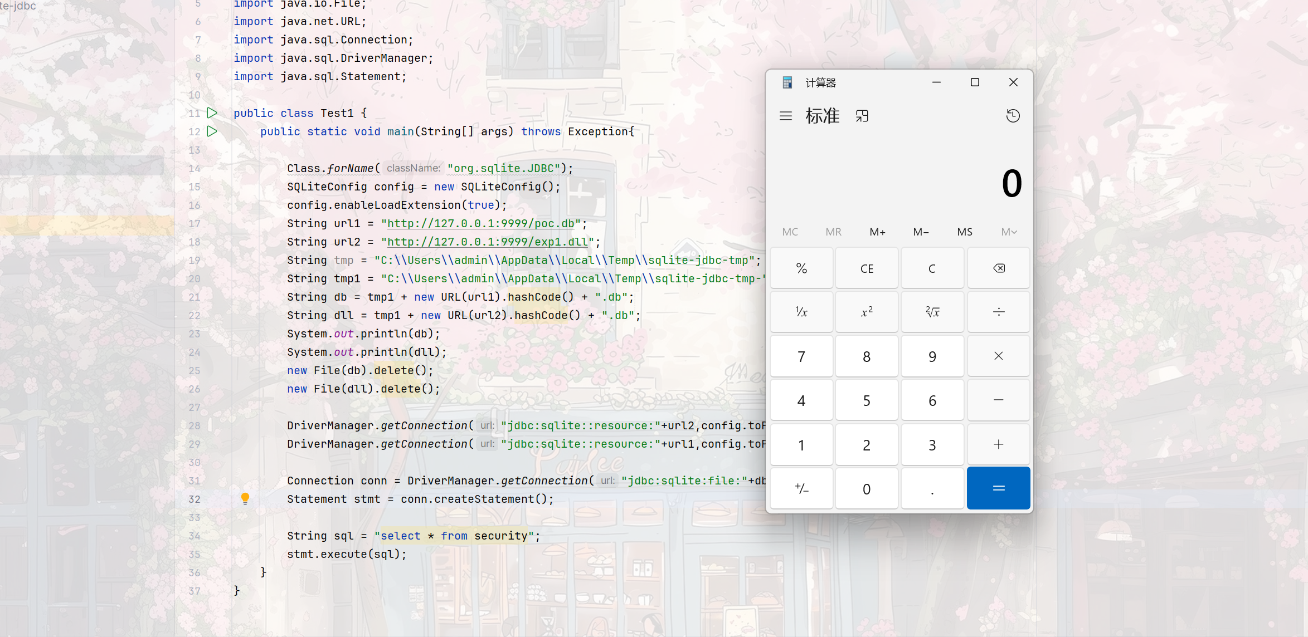Viewport: 1308px width, 637px height.
Task: Expand the M memory list dropdown
Action: 1009,232
